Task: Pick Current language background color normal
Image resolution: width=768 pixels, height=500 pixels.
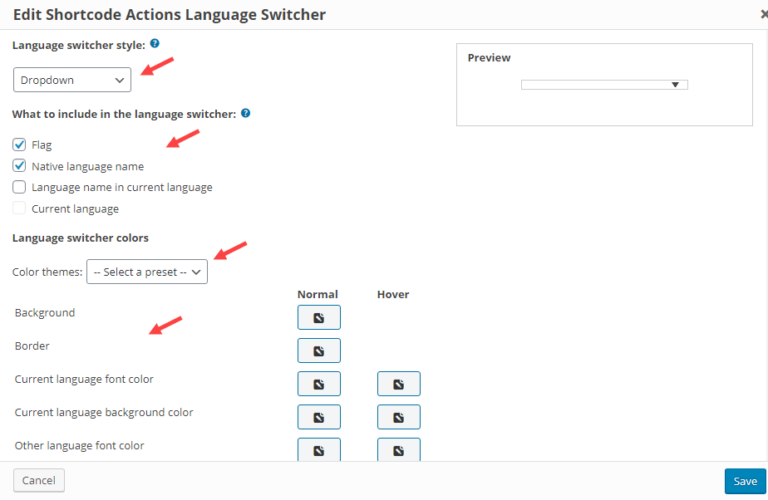Action: (x=318, y=417)
